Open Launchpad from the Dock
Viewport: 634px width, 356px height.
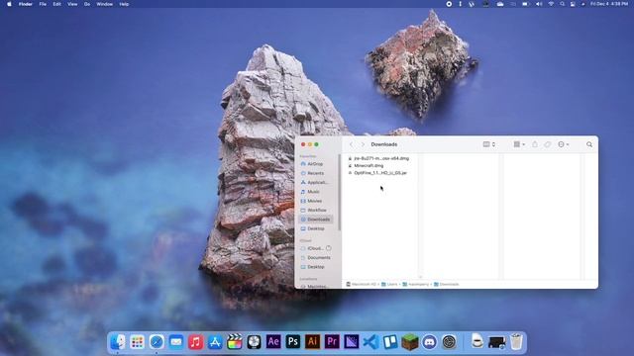point(137,342)
